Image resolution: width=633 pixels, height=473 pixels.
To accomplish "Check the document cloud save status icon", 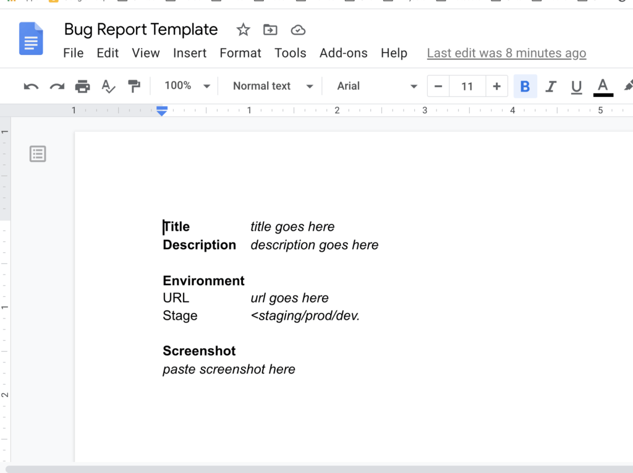I will tap(297, 29).
